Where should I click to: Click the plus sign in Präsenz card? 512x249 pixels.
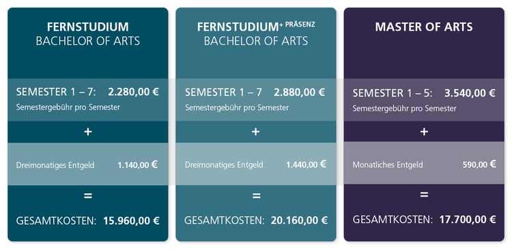coord(256,132)
